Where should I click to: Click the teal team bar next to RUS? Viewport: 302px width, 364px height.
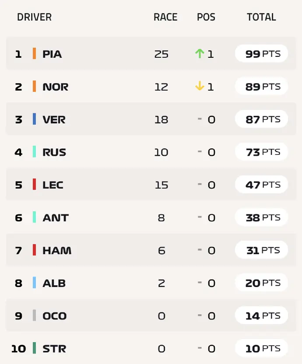[35, 151]
